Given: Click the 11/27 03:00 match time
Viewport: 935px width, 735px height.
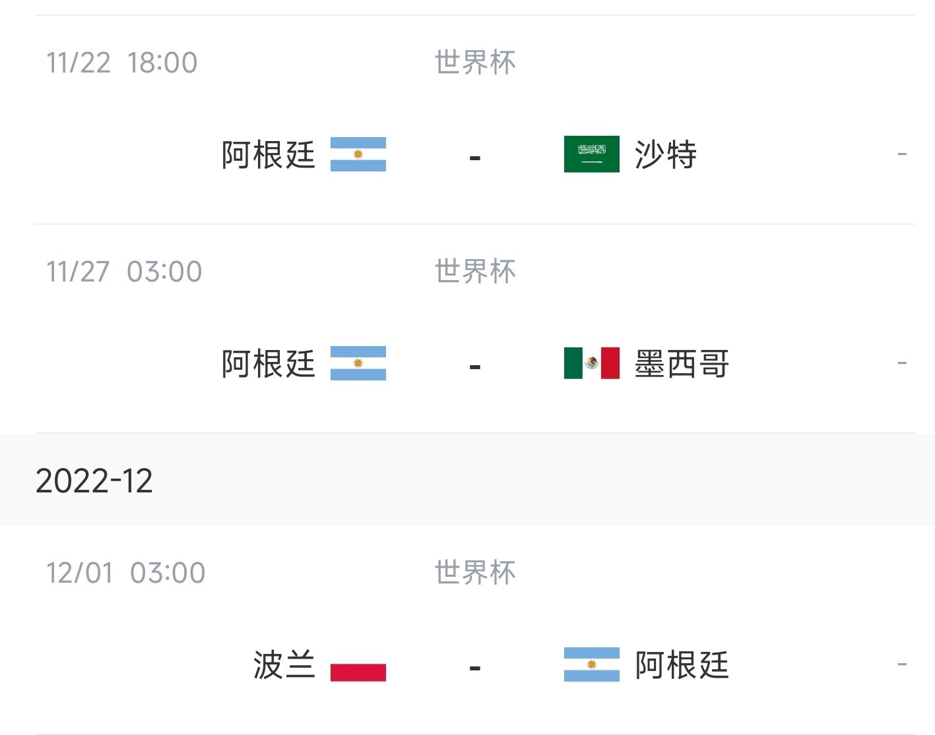Looking at the screenshot, I should click(124, 272).
